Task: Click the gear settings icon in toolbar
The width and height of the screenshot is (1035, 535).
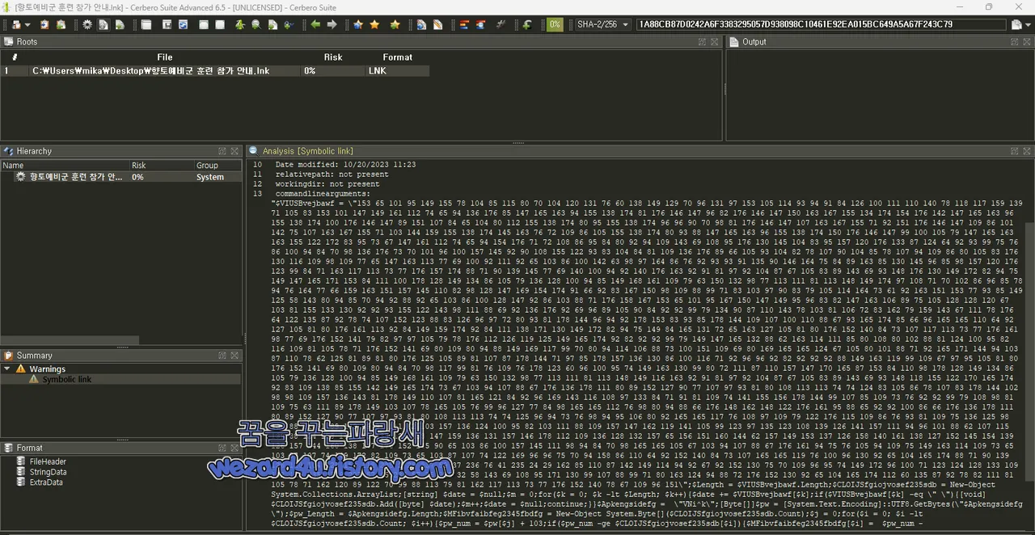Action: 87,25
